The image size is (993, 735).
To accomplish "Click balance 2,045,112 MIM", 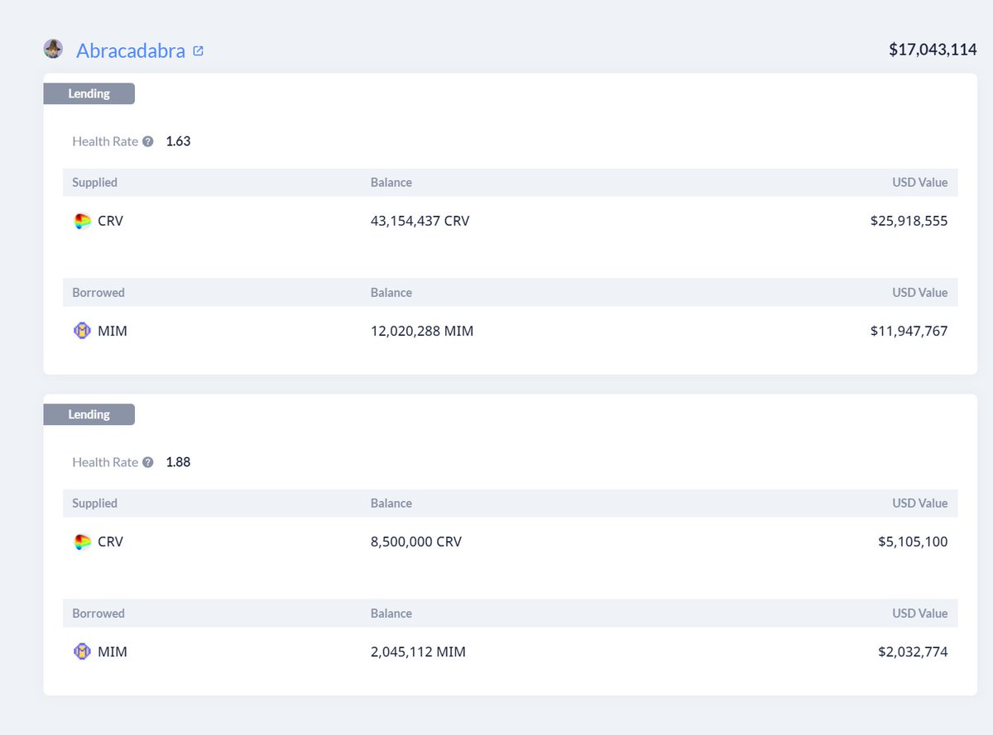I will pos(418,652).
